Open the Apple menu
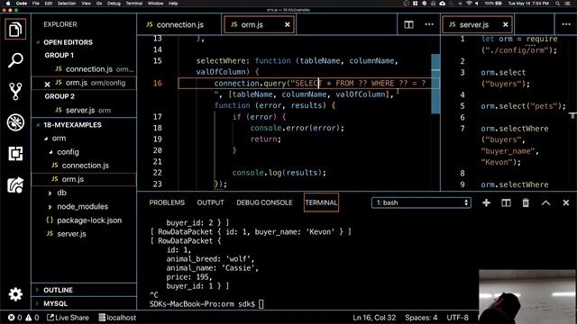The image size is (577, 324). tap(8, 4)
